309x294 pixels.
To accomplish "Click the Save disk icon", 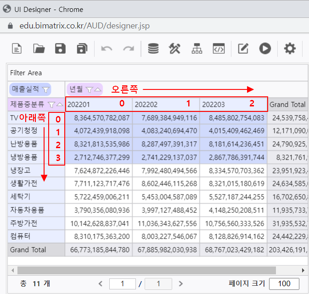I will pyautogui.click(x=61, y=48).
